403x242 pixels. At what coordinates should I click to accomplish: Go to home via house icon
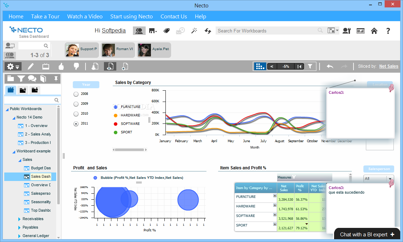(x=374, y=31)
